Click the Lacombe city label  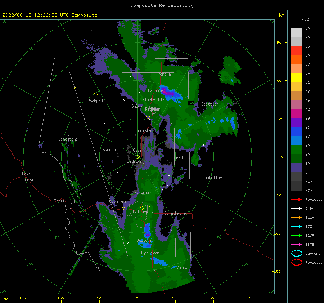(156, 90)
